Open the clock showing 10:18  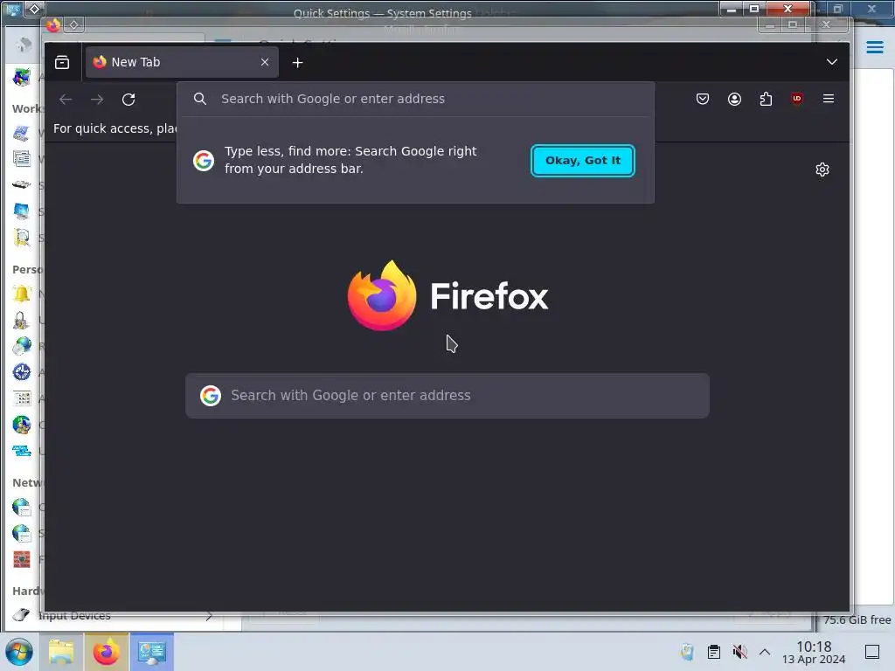(814, 652)
